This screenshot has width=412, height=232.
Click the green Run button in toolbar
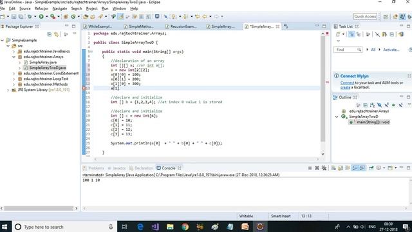pos(41,17)
